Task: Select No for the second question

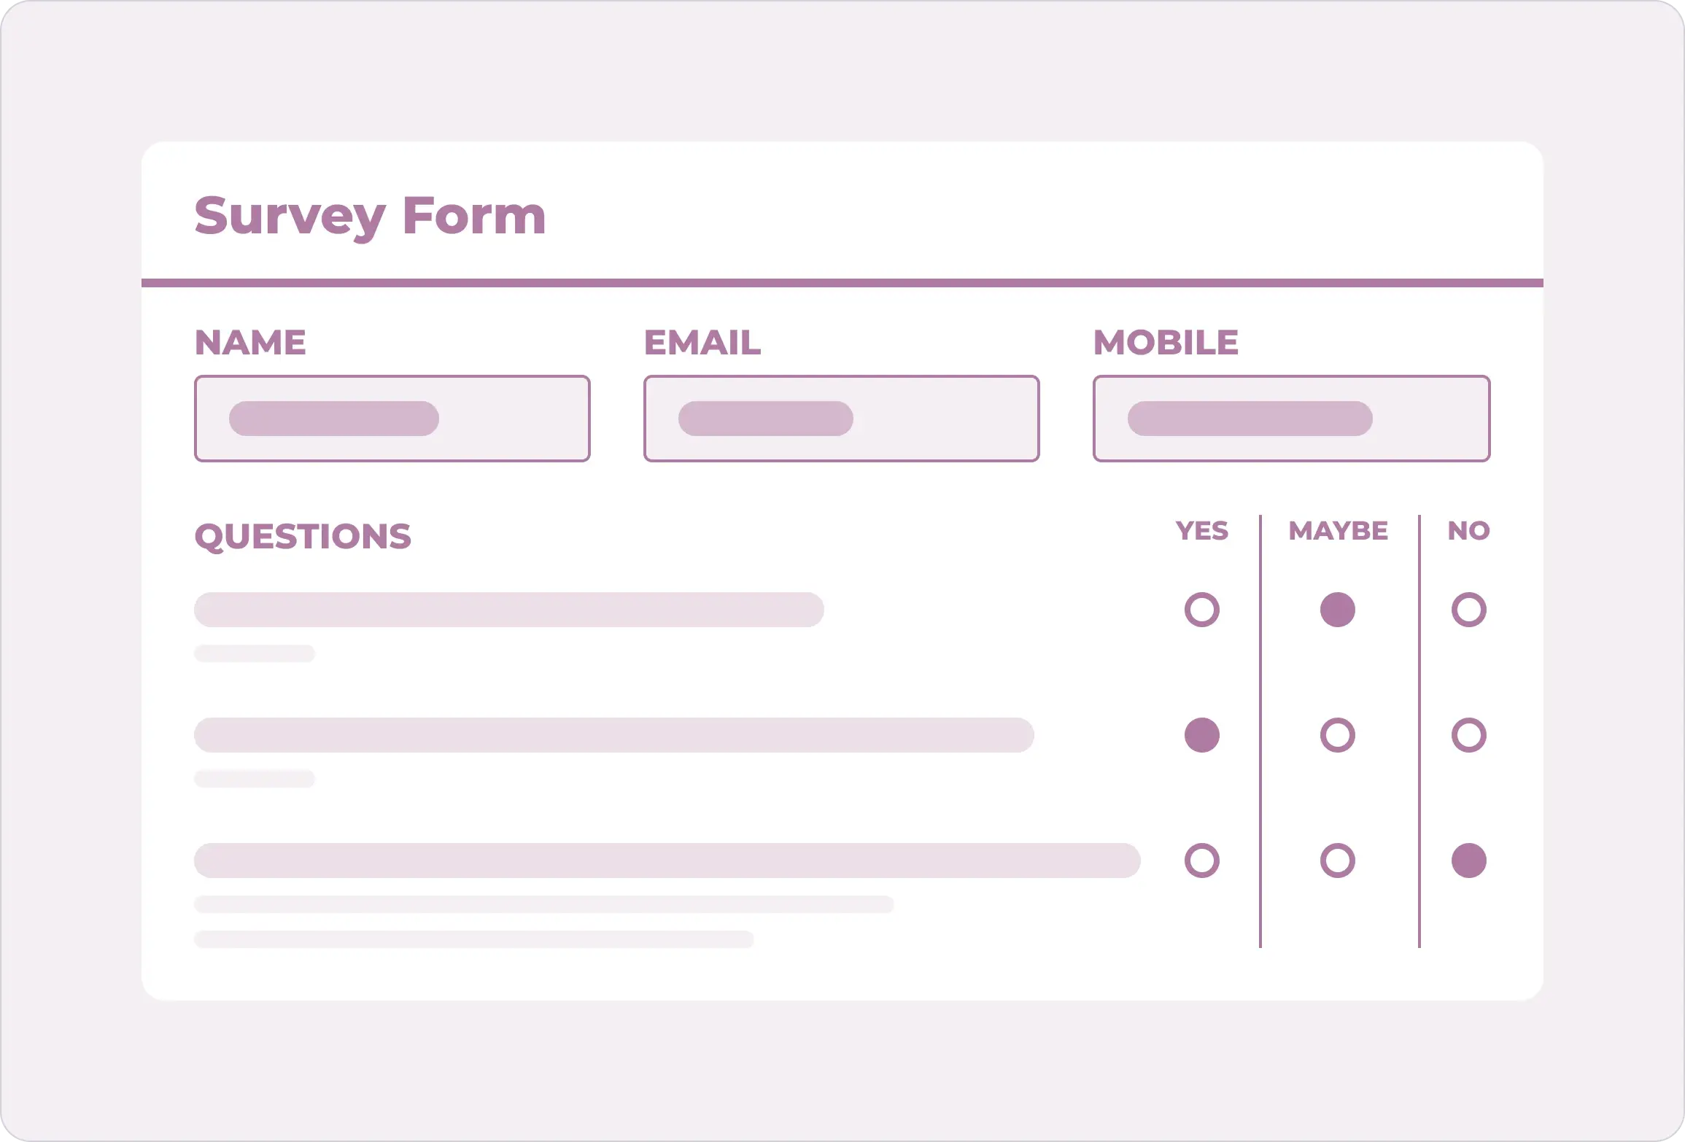Action: tap(1469, 735)
